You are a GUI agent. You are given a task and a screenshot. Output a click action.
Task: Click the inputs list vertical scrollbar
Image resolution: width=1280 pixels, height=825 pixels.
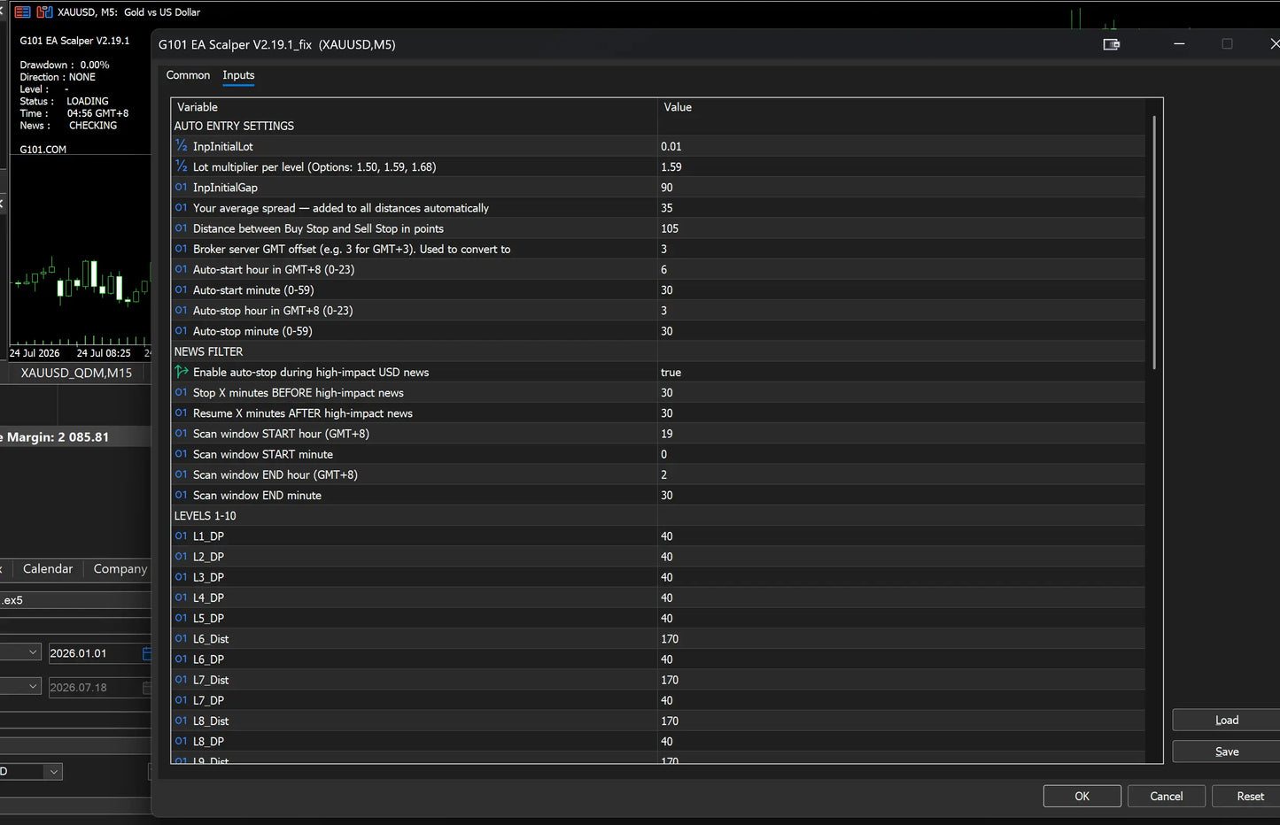click(x=1153, y=242)
